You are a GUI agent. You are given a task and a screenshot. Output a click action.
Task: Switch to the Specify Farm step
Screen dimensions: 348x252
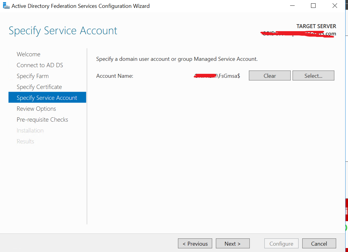(33, 76)
